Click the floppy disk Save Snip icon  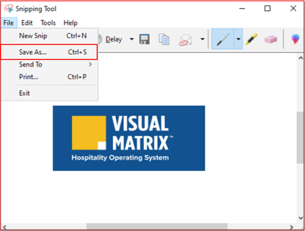[x=145, y=39]
